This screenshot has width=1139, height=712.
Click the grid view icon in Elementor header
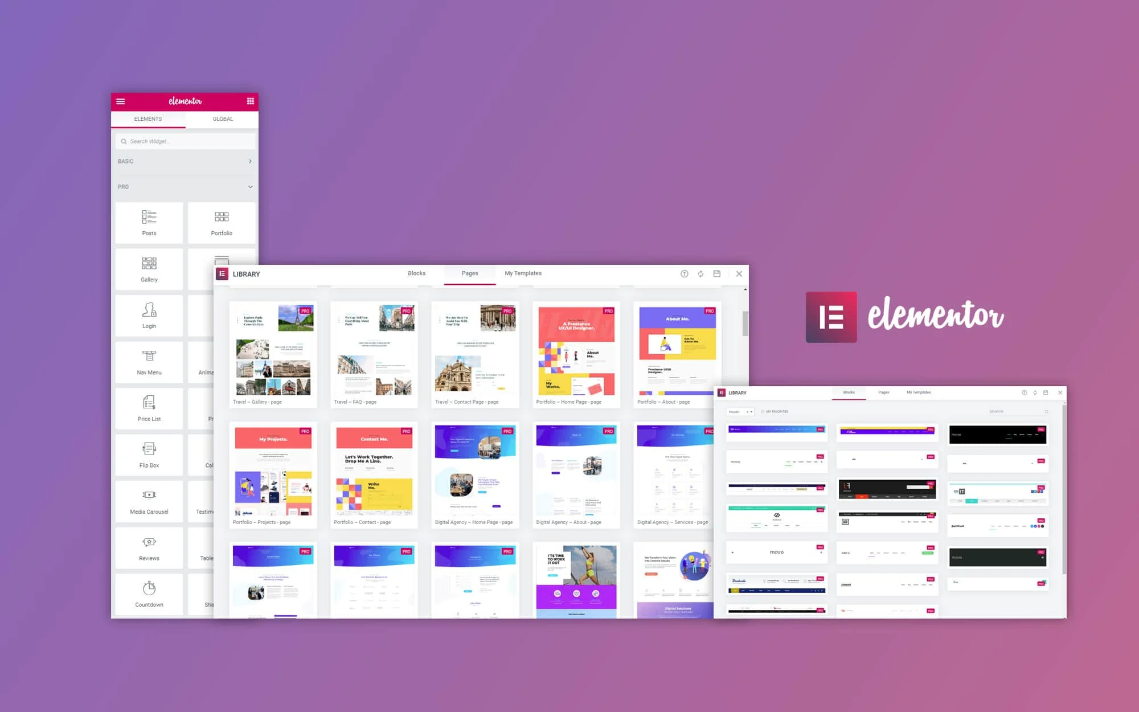tap(251, 100)
